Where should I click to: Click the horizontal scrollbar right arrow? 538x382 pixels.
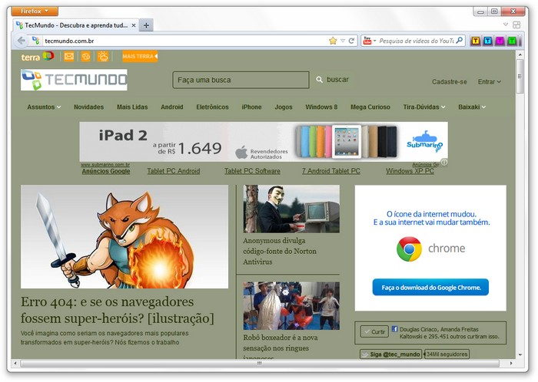click(x=511, y=363)
